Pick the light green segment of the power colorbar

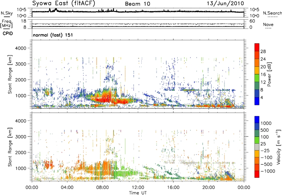click(257, 78)
